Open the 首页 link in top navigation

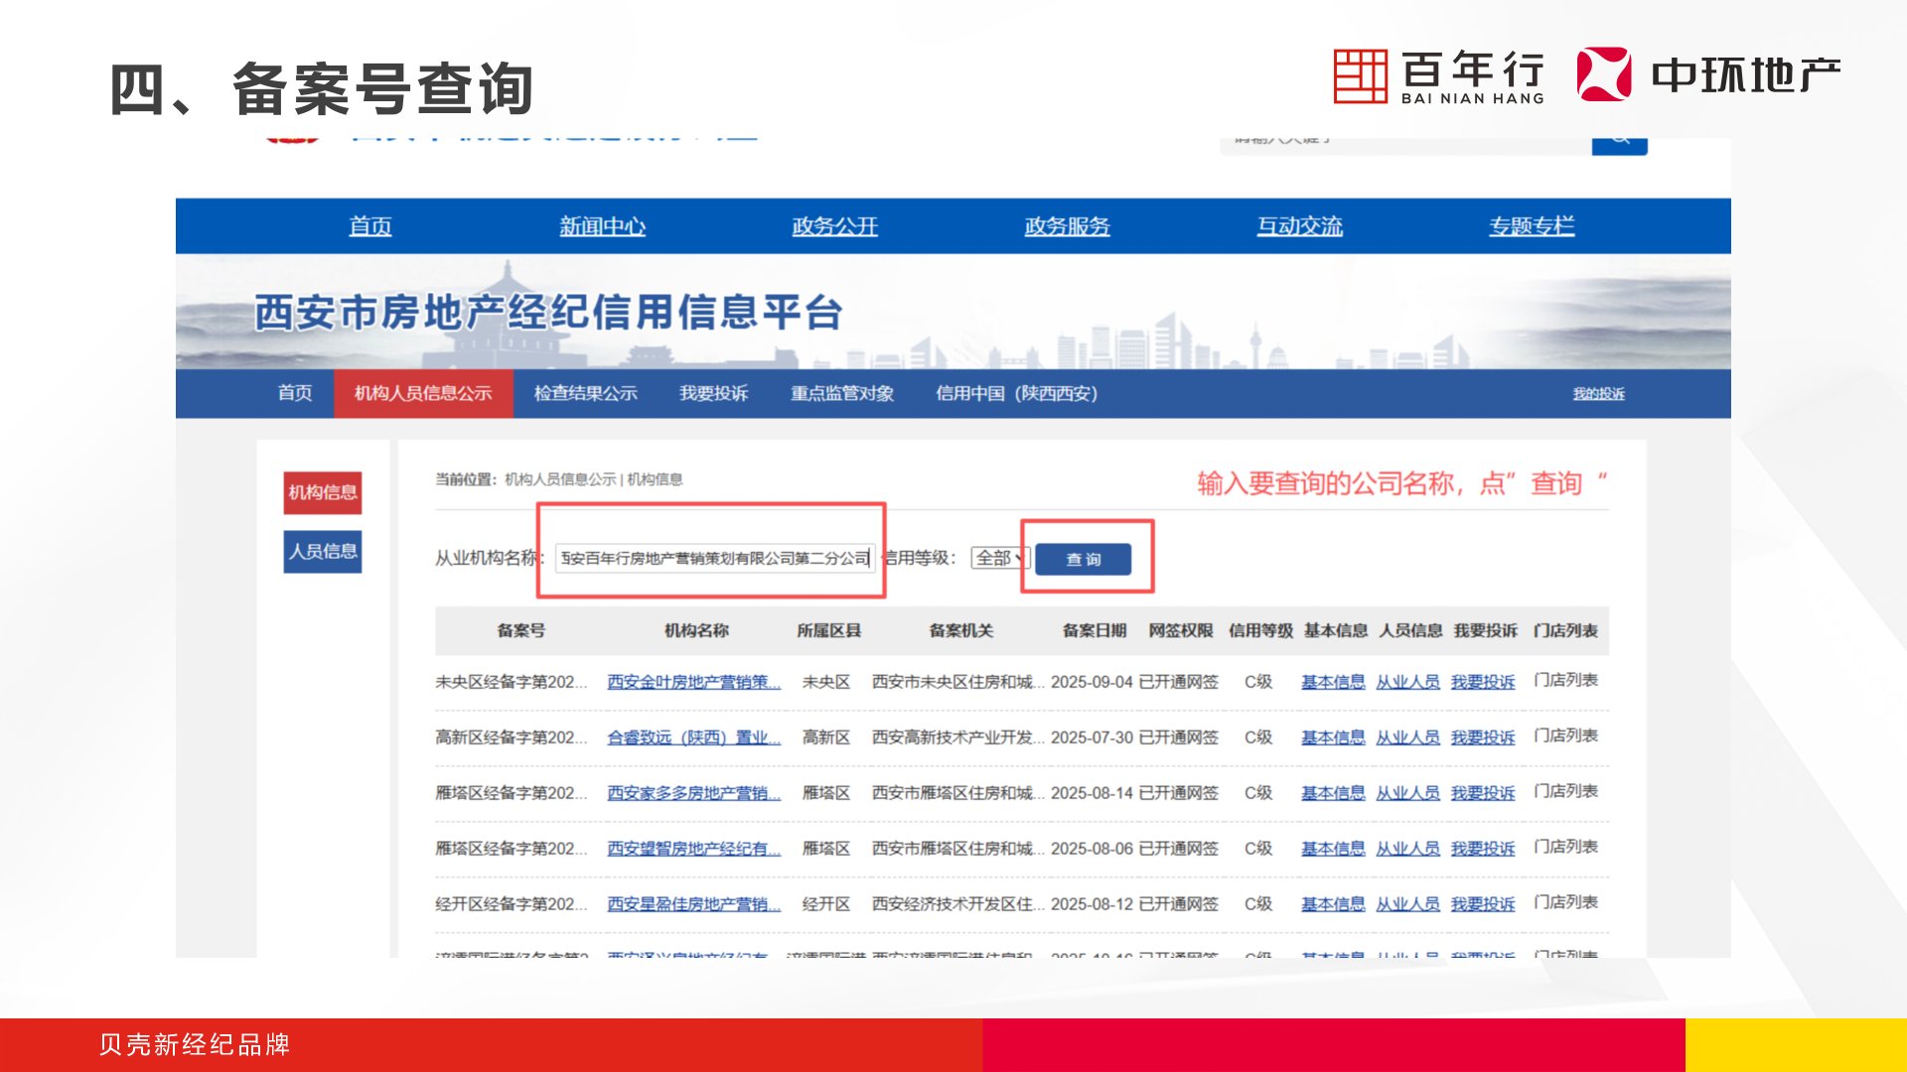(x=370, y=226)
